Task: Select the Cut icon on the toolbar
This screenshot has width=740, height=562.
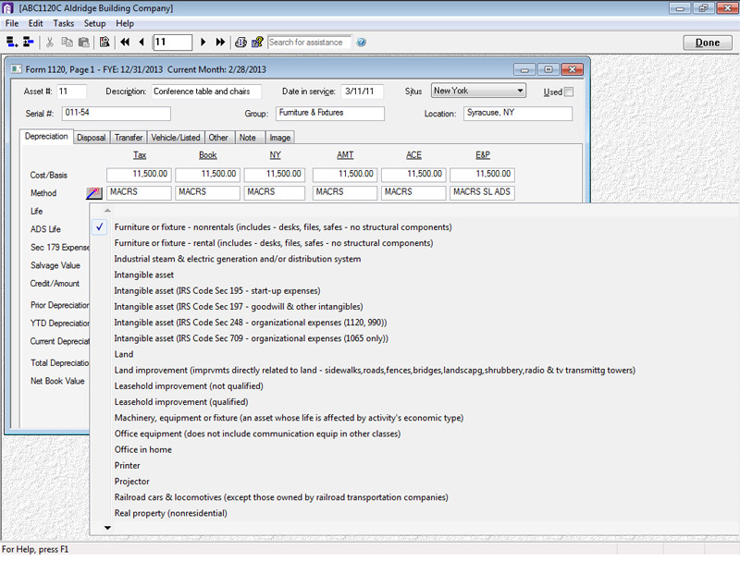Action: point(51,42)
